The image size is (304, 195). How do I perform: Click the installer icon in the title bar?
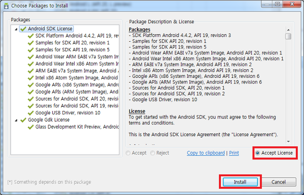6,6
